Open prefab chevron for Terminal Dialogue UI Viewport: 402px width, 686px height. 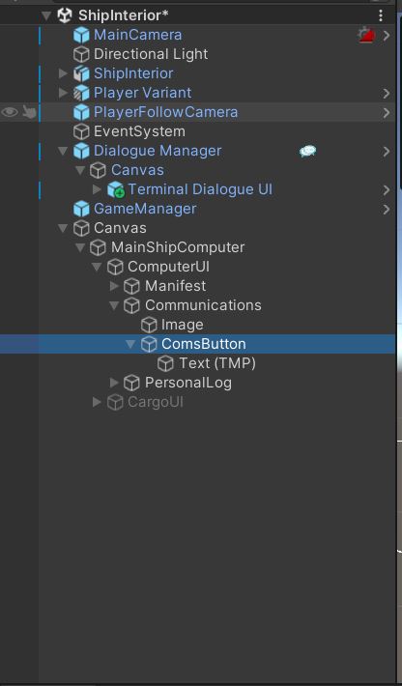coord(387,190)
